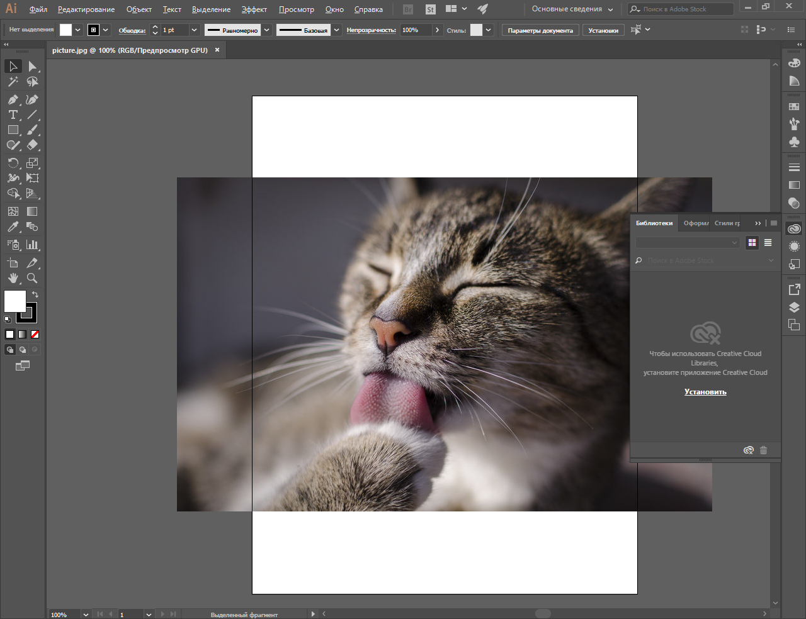Click the Установить link in Libraries panel
The width and height of the screenshot is (806, 619).
(705, 391)
